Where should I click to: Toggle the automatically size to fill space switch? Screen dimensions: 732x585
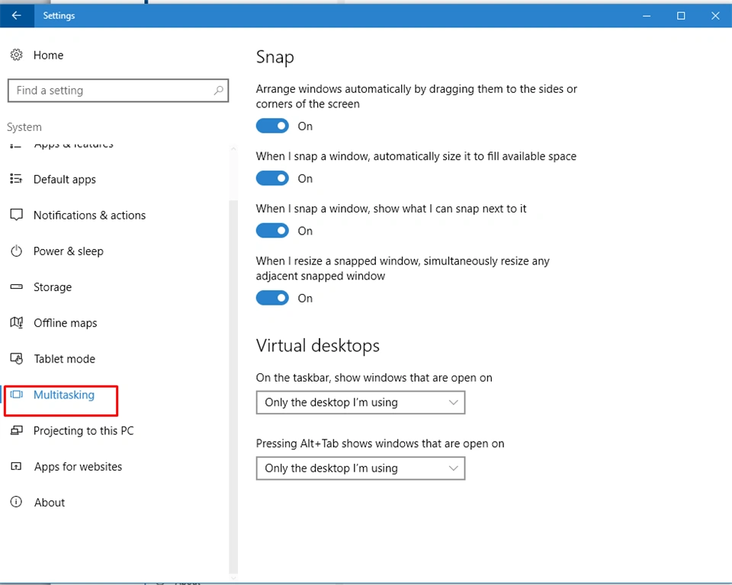coord(272,178)
